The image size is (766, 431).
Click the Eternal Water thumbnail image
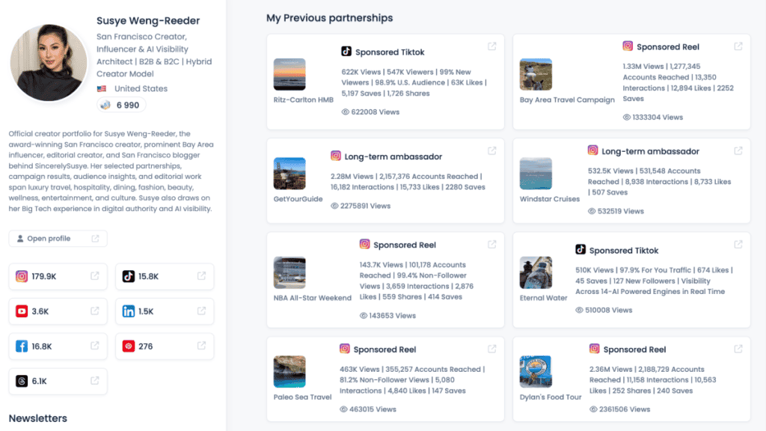(x=536, y=272)
